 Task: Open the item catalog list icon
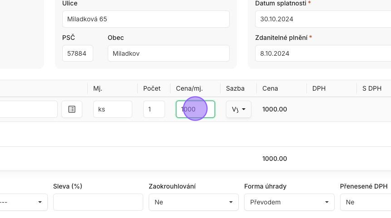[72, 109]
